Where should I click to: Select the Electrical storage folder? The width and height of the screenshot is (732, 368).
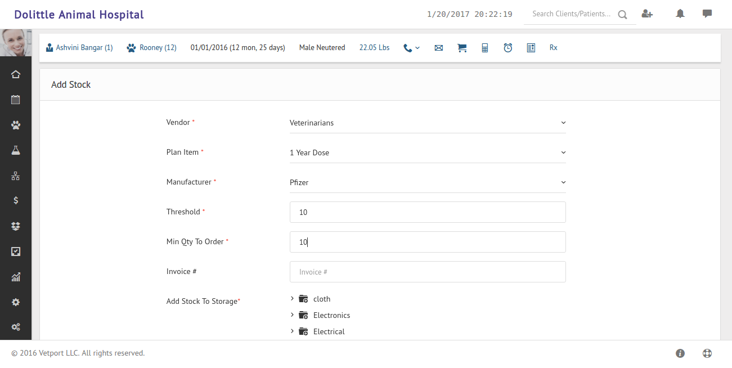click(x=329, y=331)
